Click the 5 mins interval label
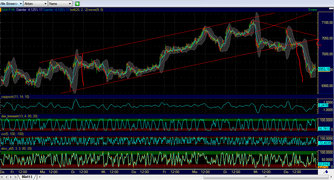 click(x=312, y=9)
